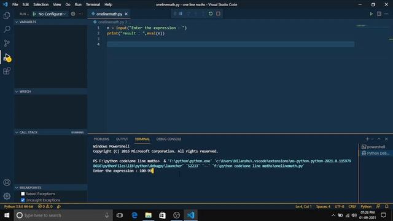Open the Run menu
This screenshot has width=393, height=221.
click(x=78, y=4)
